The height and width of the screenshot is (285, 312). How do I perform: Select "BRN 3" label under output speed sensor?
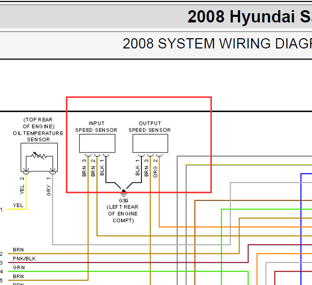[x=147, y=168]
